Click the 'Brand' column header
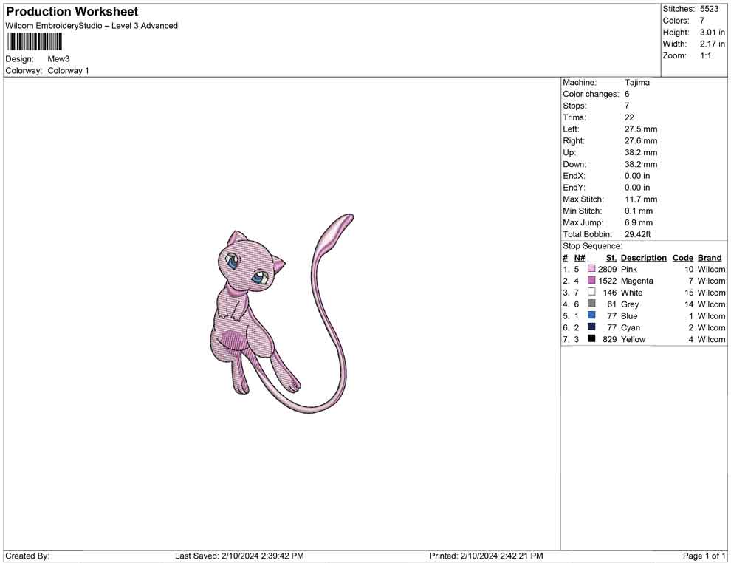731x563 pixels. [710, 258]
